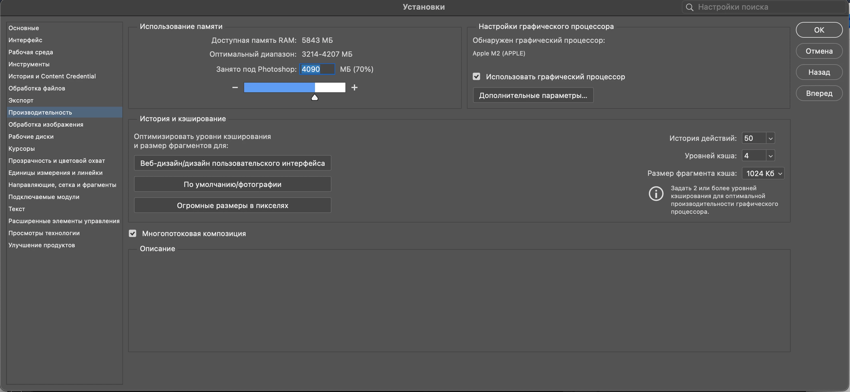Click the Отмена button

point(819,51)
